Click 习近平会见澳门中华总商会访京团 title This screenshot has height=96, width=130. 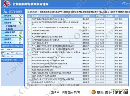44,76
